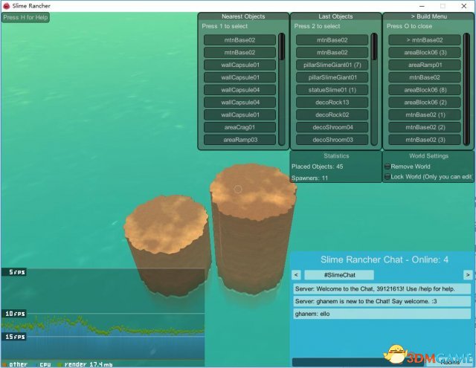Screen dimensions: 476x368
Task: Click the Build Menu scrollbar
Action: coord(466,89)
